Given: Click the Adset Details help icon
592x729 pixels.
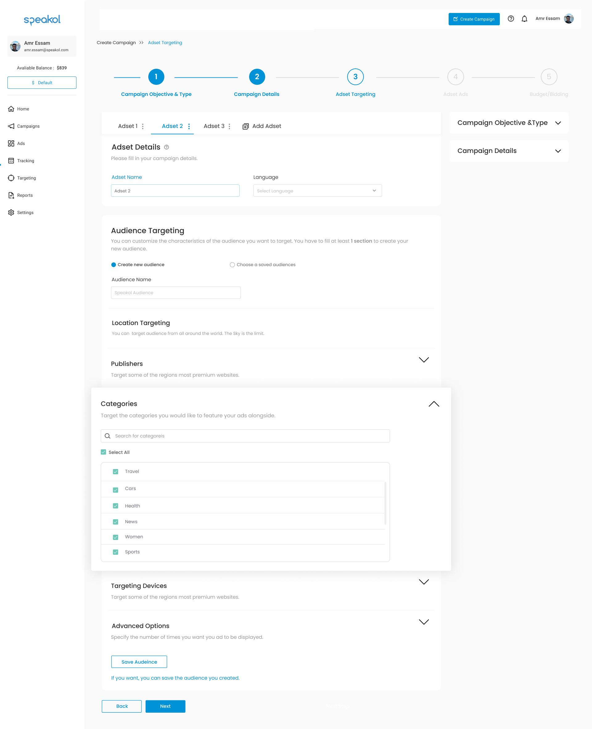Looking at the screenshot, I should [x=166, y=147].
